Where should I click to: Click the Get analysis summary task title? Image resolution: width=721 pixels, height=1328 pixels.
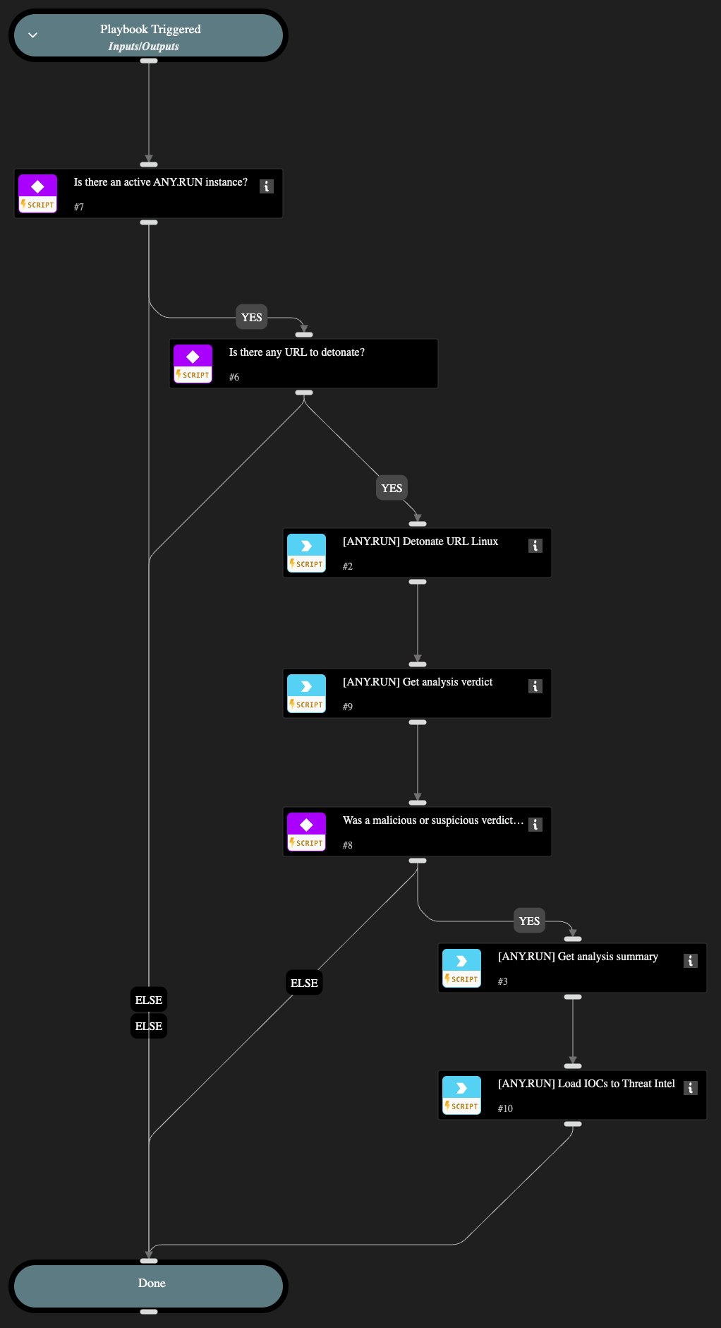coord(578,957)
